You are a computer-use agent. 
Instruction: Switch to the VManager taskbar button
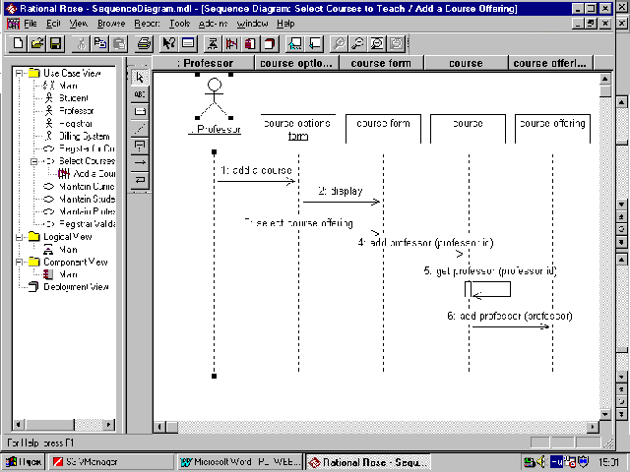pos(111,462)
